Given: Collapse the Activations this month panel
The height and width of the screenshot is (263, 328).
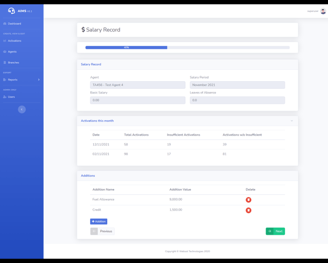Looking at the screenshot, I should (292, 121).
